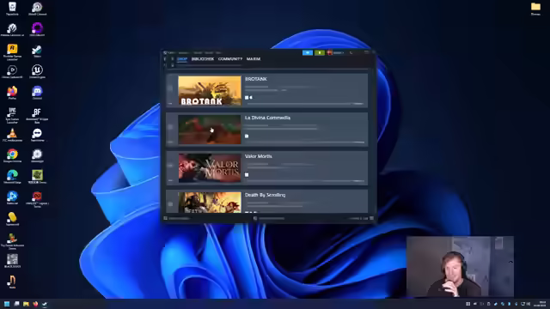
Task: Open the SHOP tab in Steam
Action: click(182, 59)
